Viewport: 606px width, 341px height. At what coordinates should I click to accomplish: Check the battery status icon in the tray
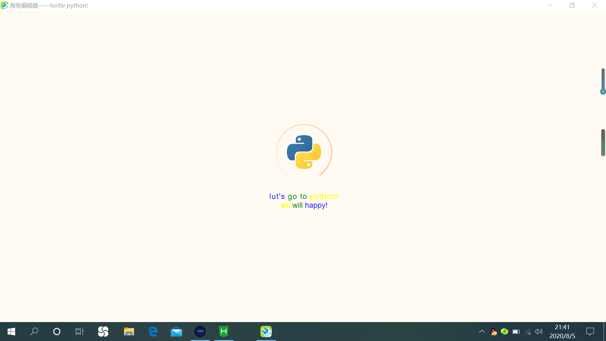[x=516, y=332]
